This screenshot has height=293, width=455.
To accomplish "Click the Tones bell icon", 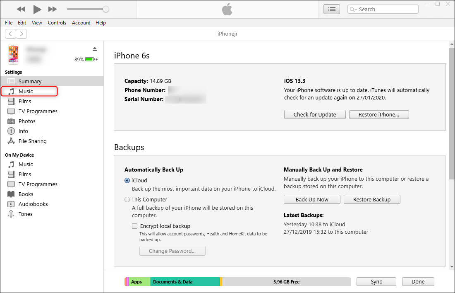I will (x=11, y=214).
